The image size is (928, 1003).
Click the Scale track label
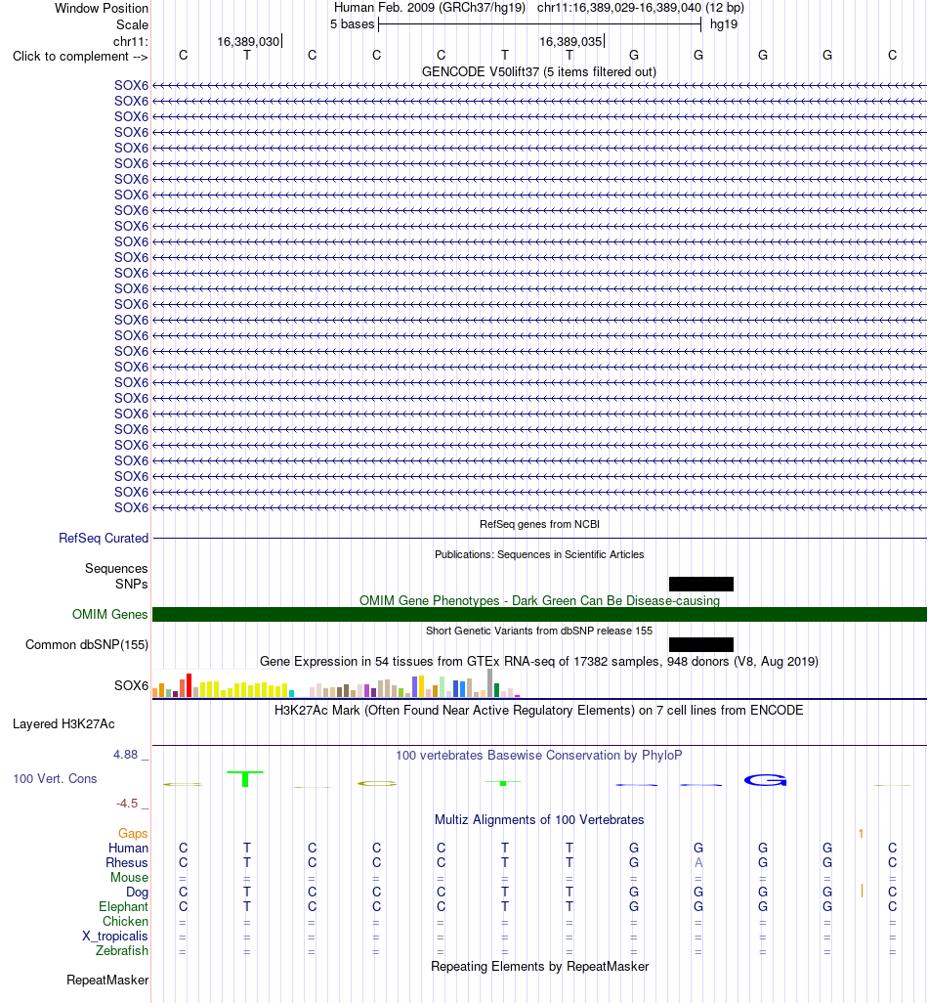point(132,25)
